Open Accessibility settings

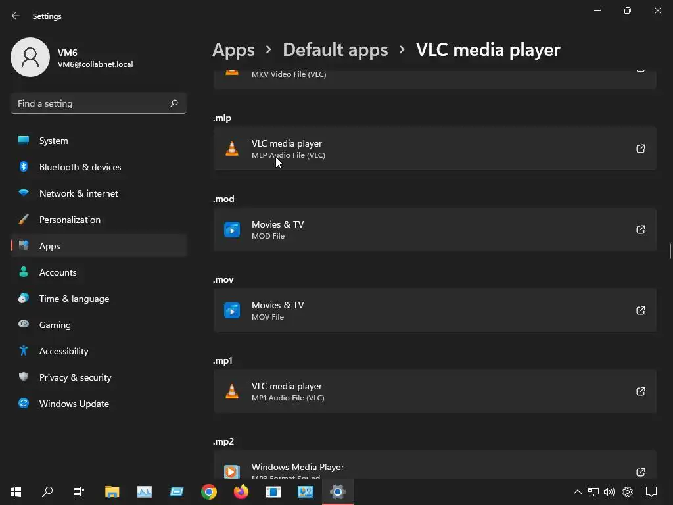[99, 351]
